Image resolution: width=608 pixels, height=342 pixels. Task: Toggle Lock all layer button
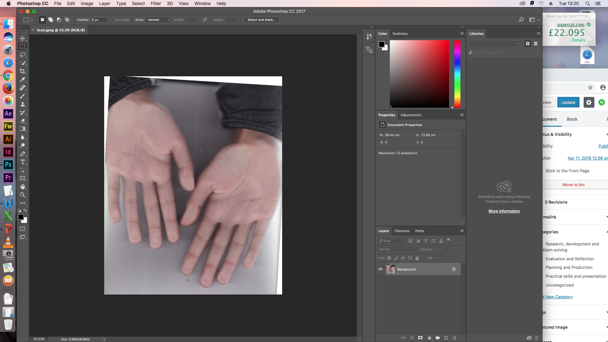[x=417, y=258]
